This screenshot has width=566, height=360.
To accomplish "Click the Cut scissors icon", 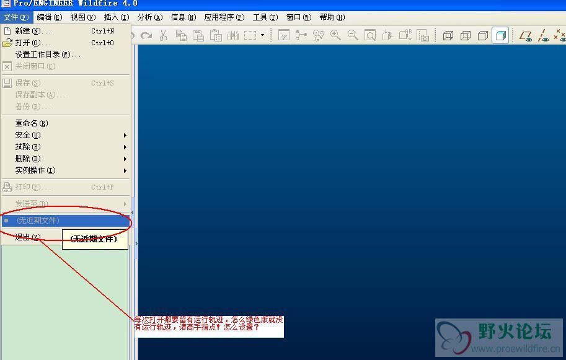I will [163, 35].
